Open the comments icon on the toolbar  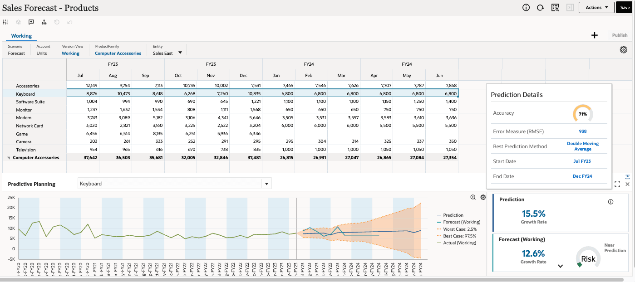pyautogui.click(x=31, y=22)
